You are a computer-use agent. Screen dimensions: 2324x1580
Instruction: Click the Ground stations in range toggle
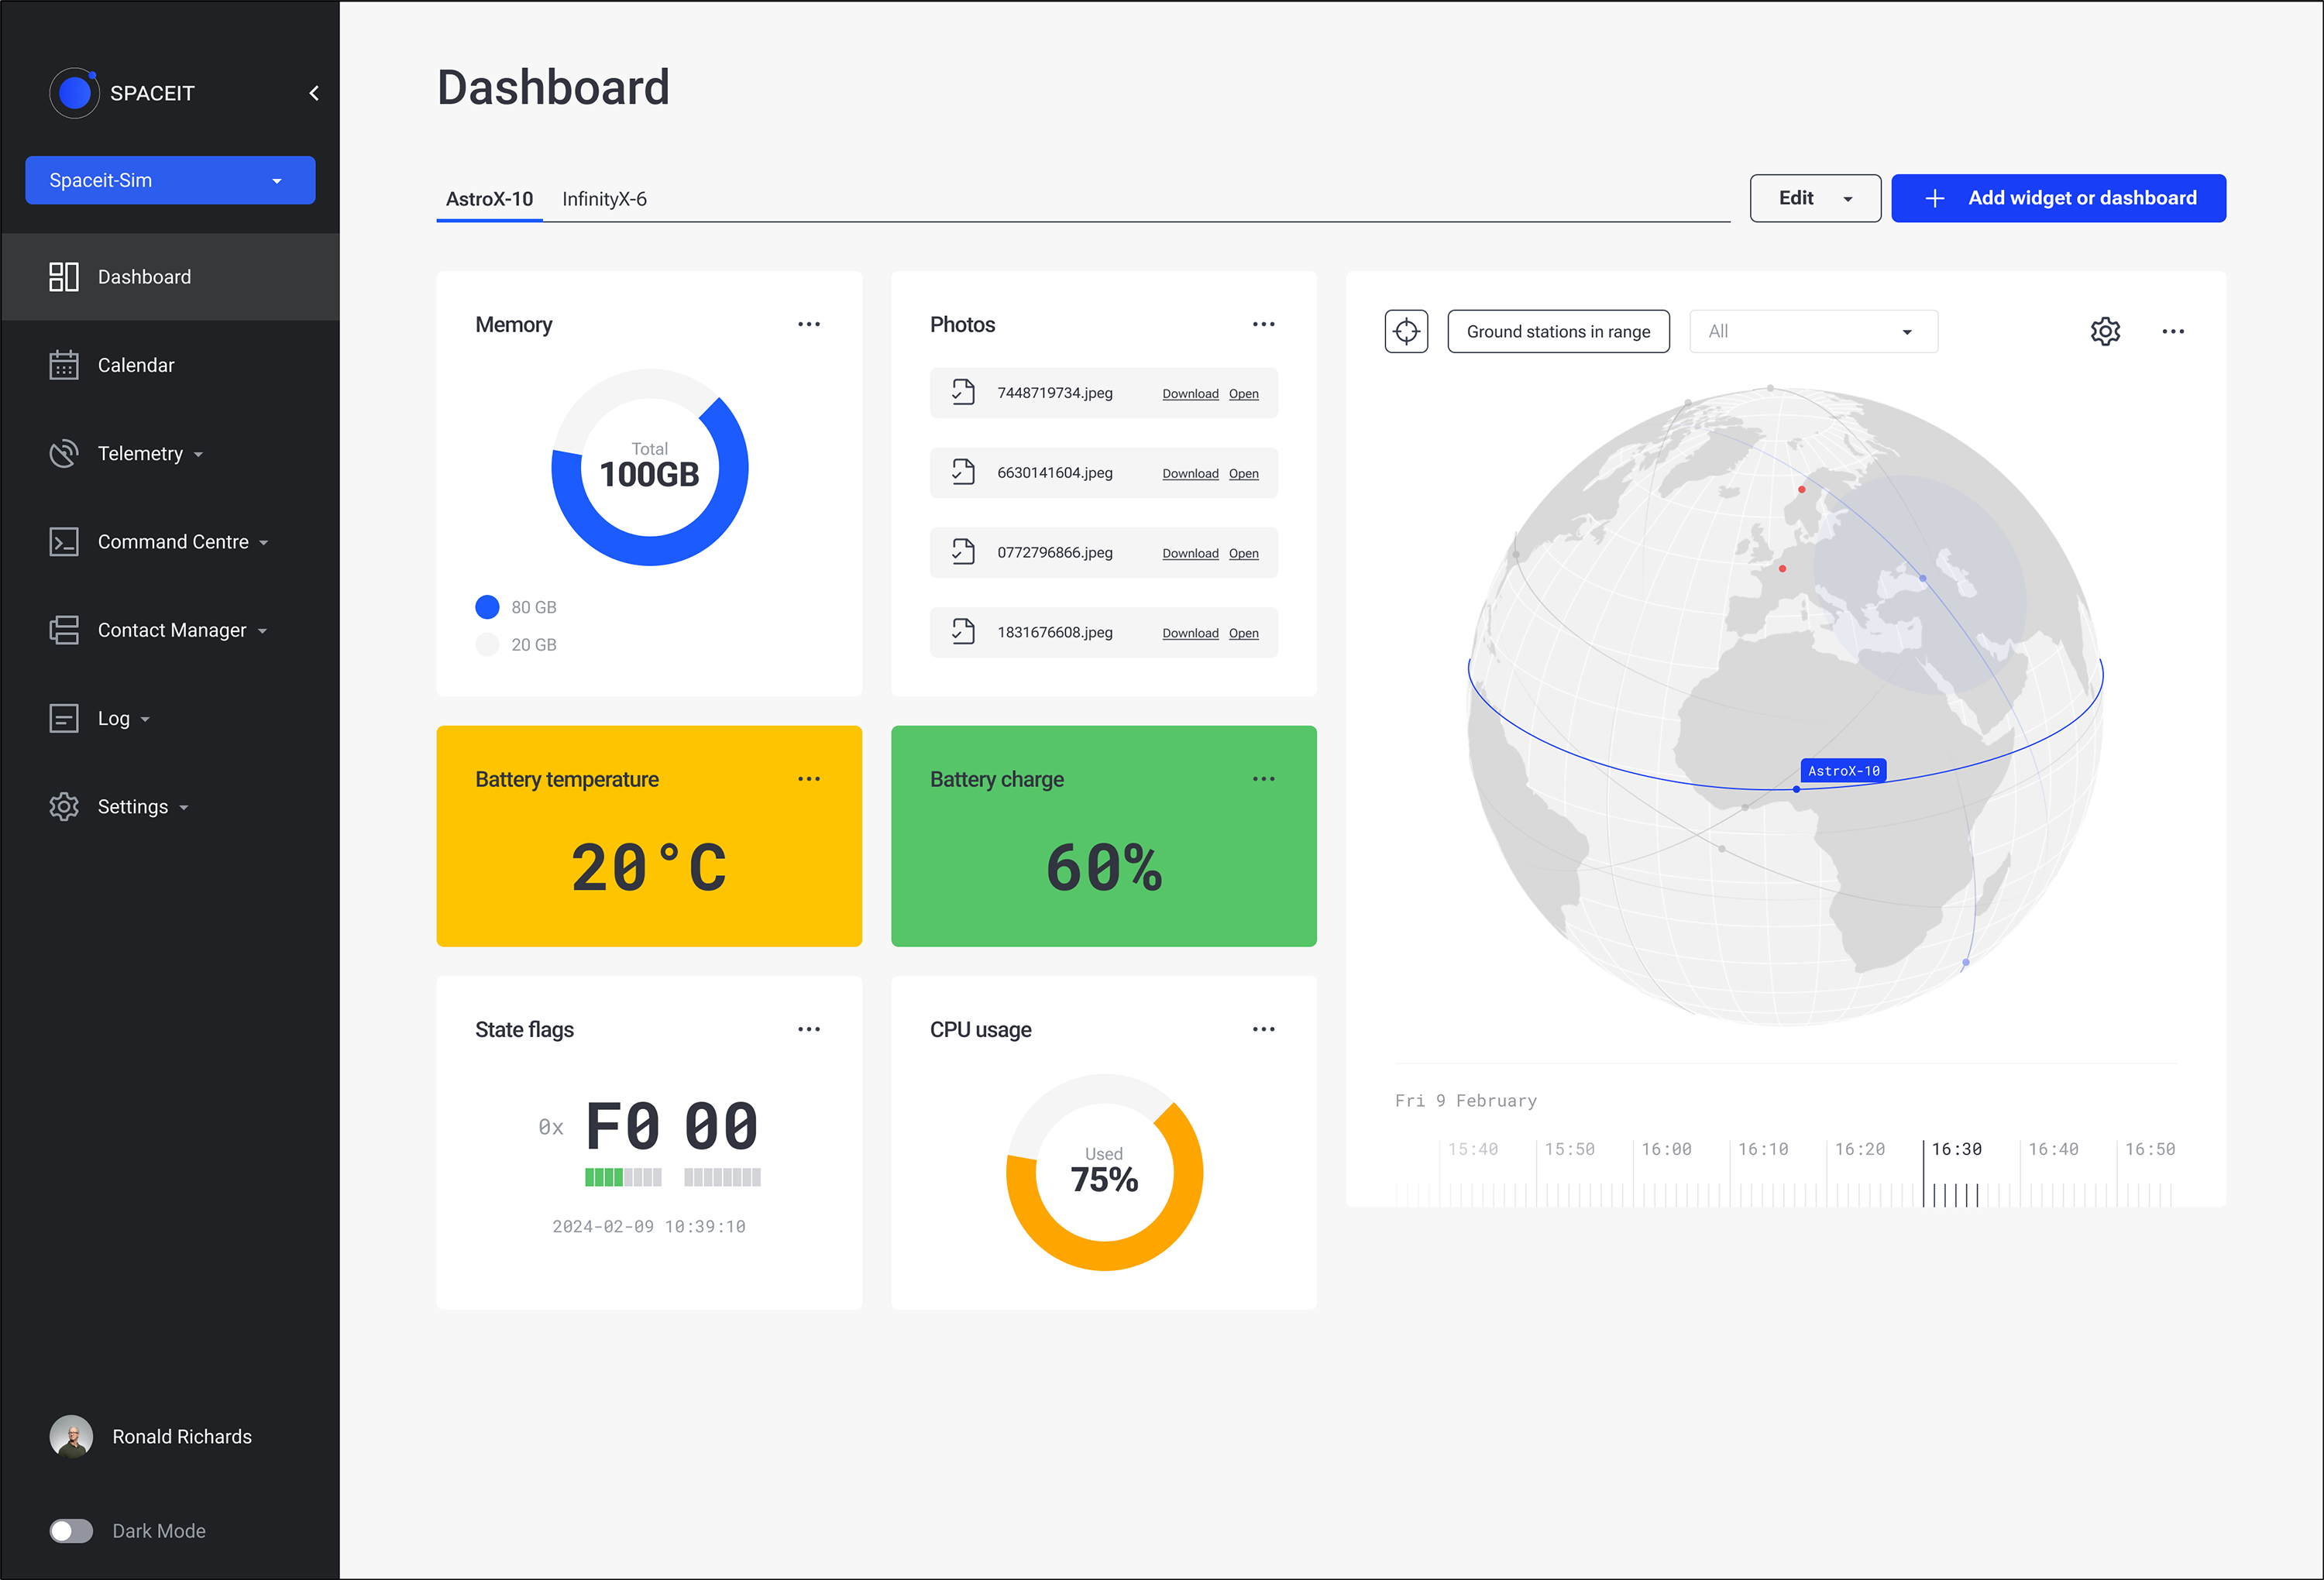coord(1558,331)
